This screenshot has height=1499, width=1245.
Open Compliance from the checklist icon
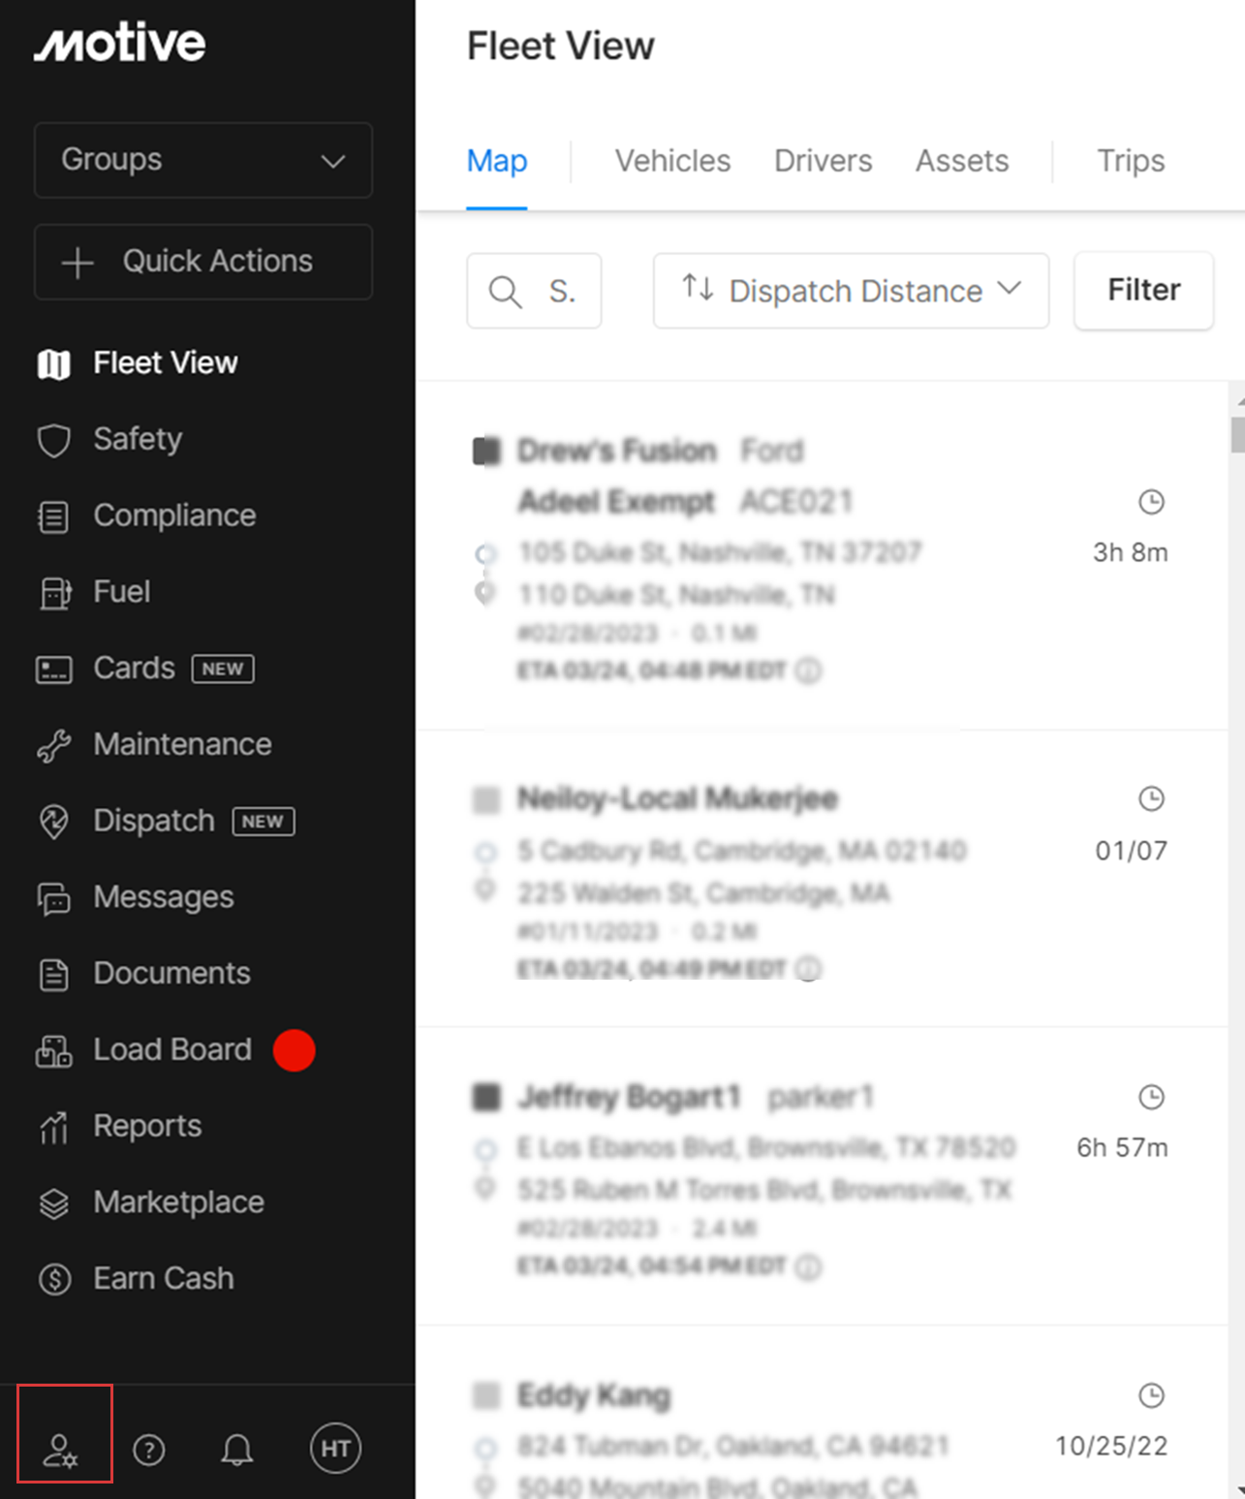[x=54, y=516]
